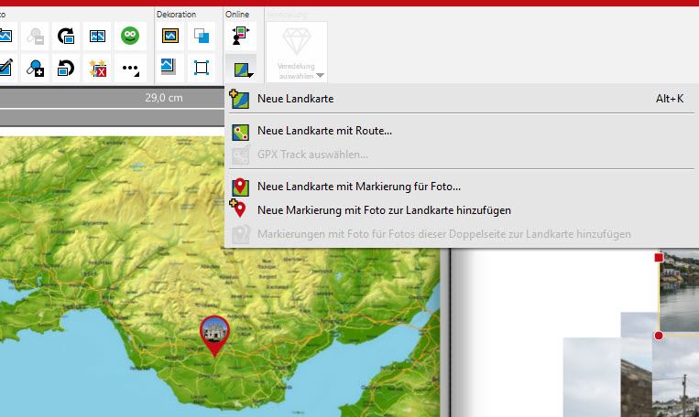Click the Online person sharing photo icon
Viewport: 699px width, 417px height.
point(241,36)
